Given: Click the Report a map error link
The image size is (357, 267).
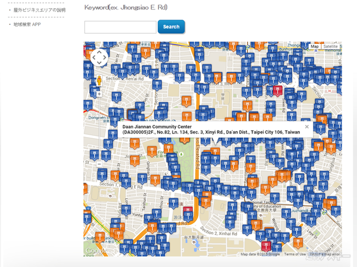Looking at the screenshot, I should [x=325, y=254].
